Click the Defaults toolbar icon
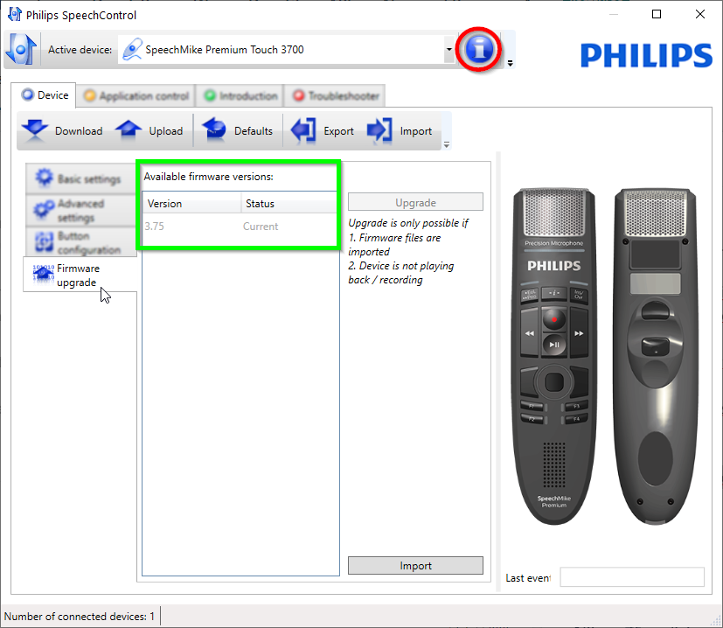Screen dimensions: 723x628 point(214,129)
